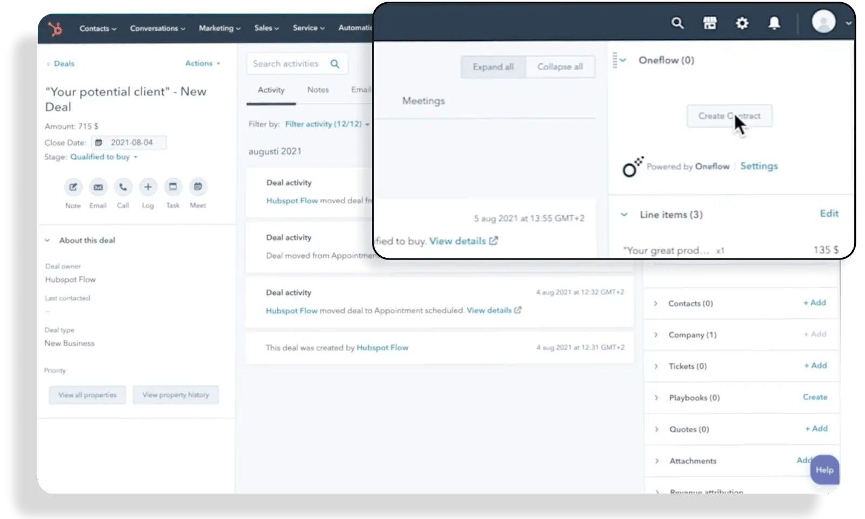Switch to the Notes tab
Viewport: 865px width, 519px height.
tap(318, 90)
